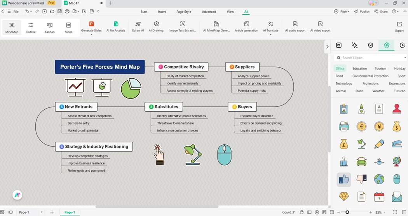Insert the red stamp clipart

tap(397, 109)
